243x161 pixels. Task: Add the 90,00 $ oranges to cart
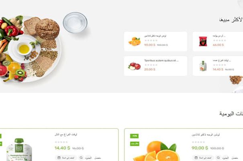coord(203,158)
